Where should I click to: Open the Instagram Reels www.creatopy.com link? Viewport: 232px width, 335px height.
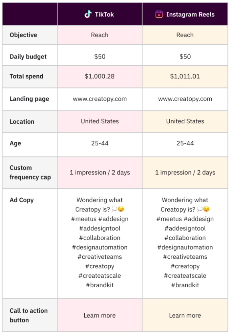pos(185,99)
